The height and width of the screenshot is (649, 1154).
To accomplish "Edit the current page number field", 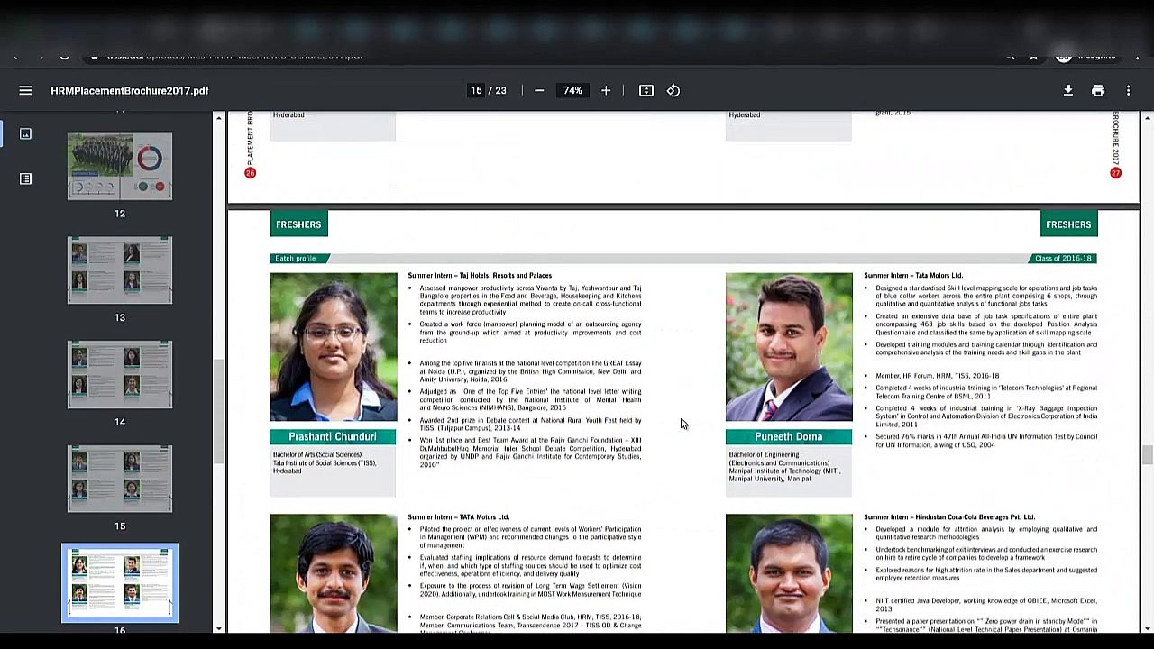I will coord(476,90).
